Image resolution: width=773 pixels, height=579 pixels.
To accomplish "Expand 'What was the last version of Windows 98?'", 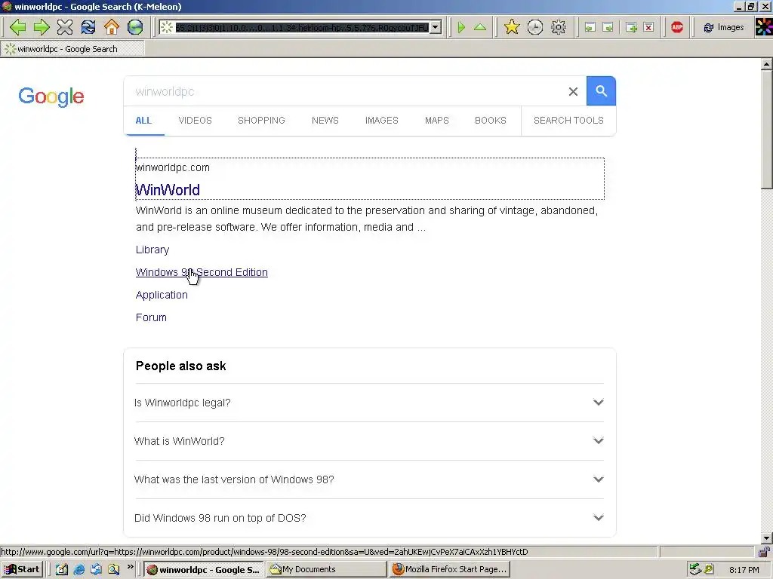I will click(x=369, y=479).
